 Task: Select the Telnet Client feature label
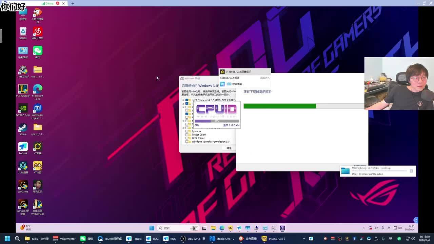click(x=199, y=135)
